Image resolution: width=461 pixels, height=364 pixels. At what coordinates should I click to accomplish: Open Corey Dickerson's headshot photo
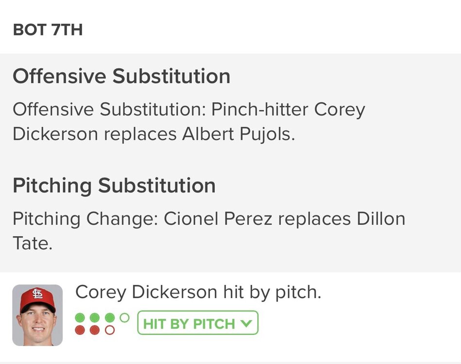[37, 315]
